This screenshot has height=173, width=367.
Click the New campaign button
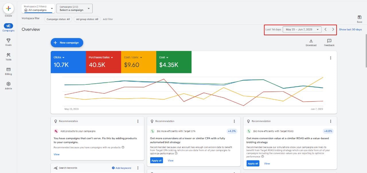coord(67,43)
